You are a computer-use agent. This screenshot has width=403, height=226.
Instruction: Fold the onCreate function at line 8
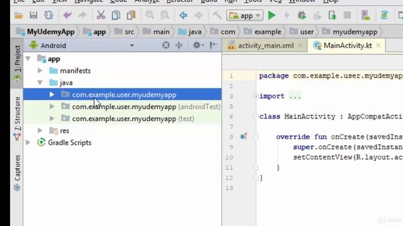click(x=256, y=137)
